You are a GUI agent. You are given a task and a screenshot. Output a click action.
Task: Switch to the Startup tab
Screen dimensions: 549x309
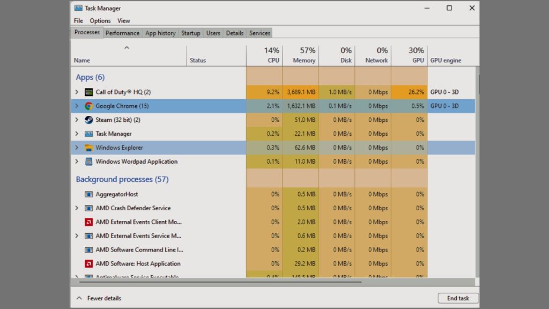coord(191,33)
